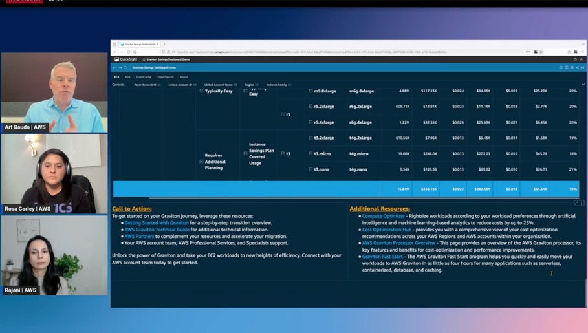Open the OpenSearch sheet tab
Image resolution: width=588 pixels, height=333 pixels.
coord(166,77)
